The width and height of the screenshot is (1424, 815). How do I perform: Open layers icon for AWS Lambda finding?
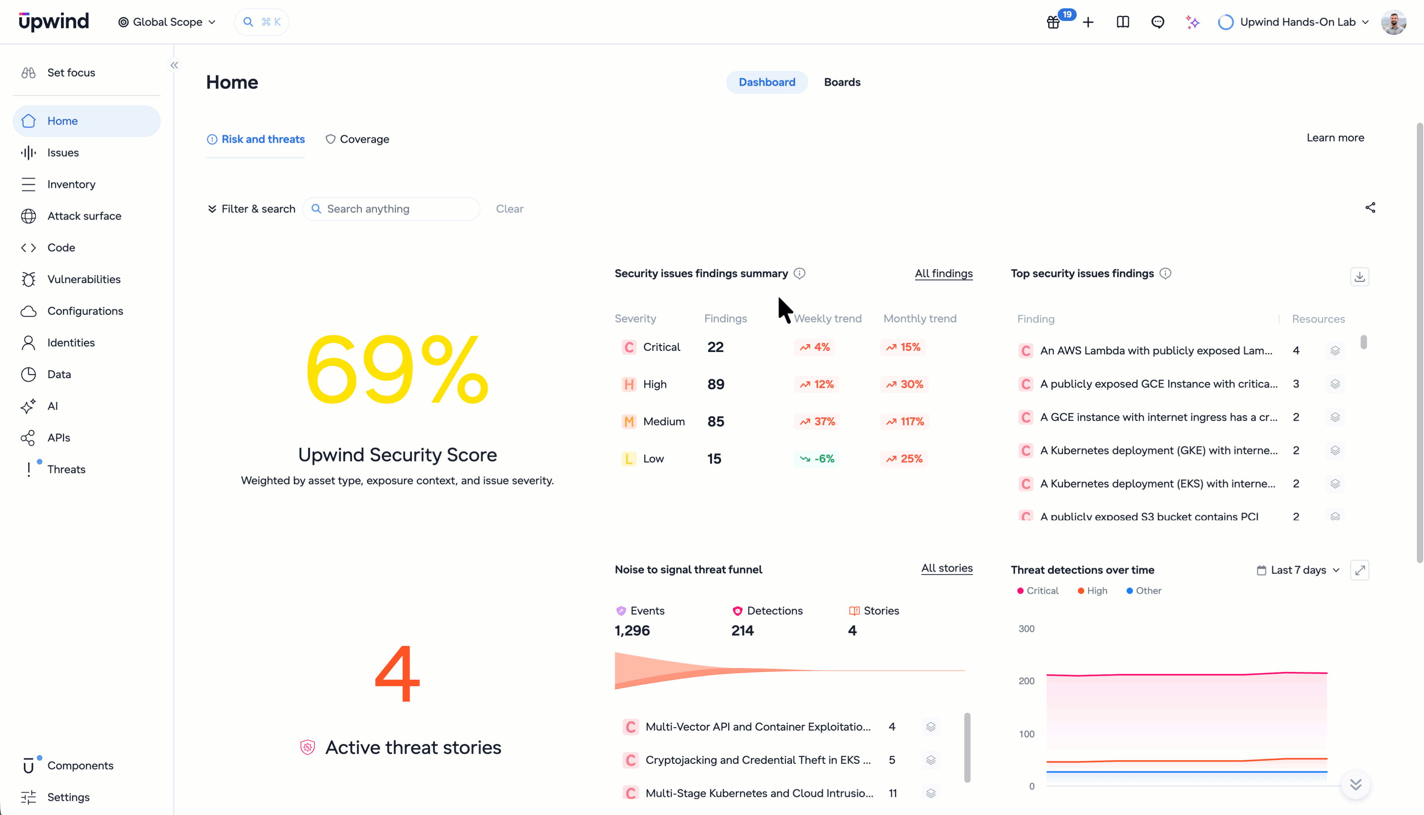click(1335, 351)
